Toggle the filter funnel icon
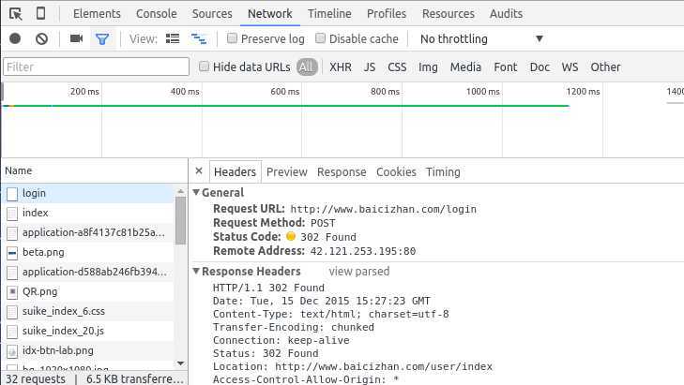The image size is (684, 385). (x=102, y=39)
